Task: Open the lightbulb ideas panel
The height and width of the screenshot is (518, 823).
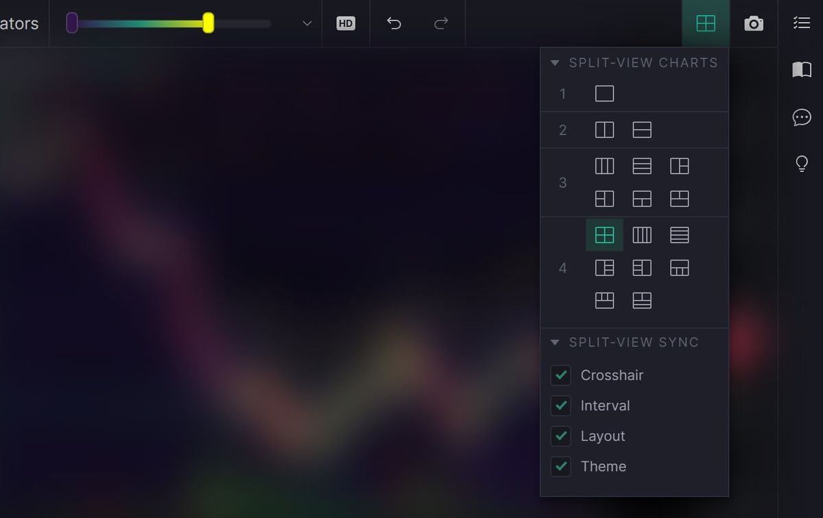Action: [801, 164]
